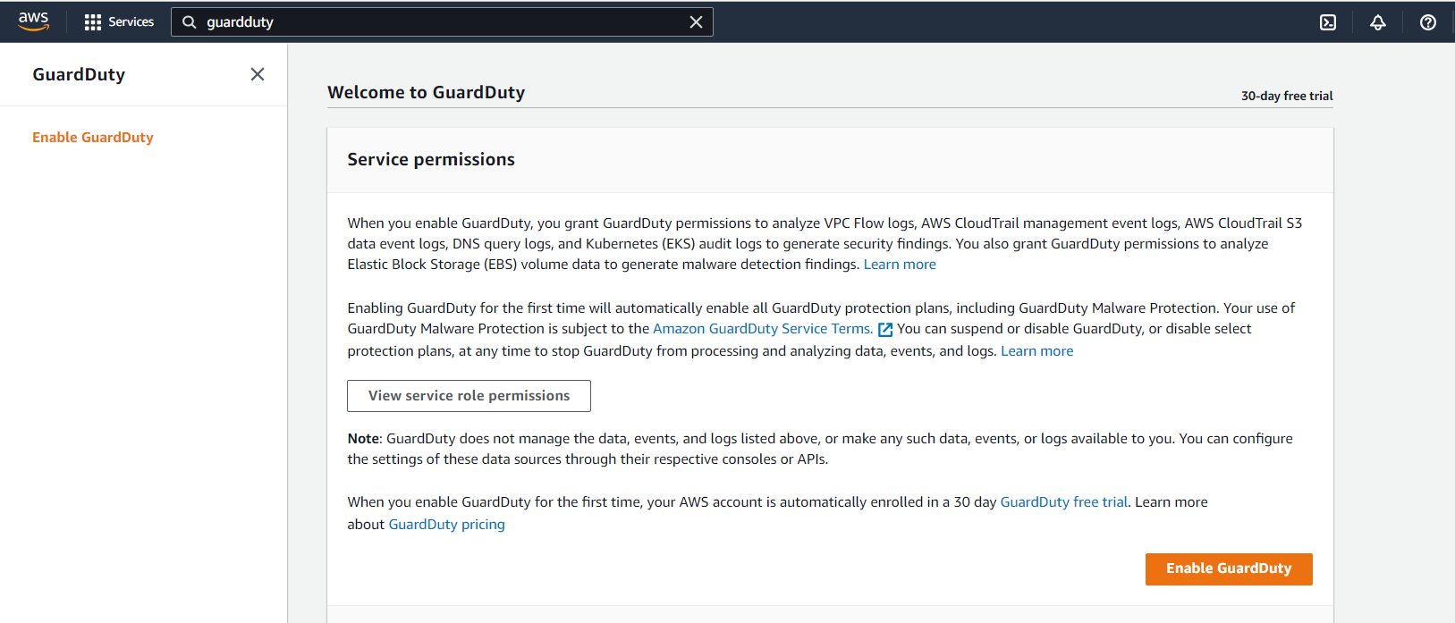Viewport: 1455px width, 623px height.
Task: Click the AWS logo home icon
Action: 33,21
